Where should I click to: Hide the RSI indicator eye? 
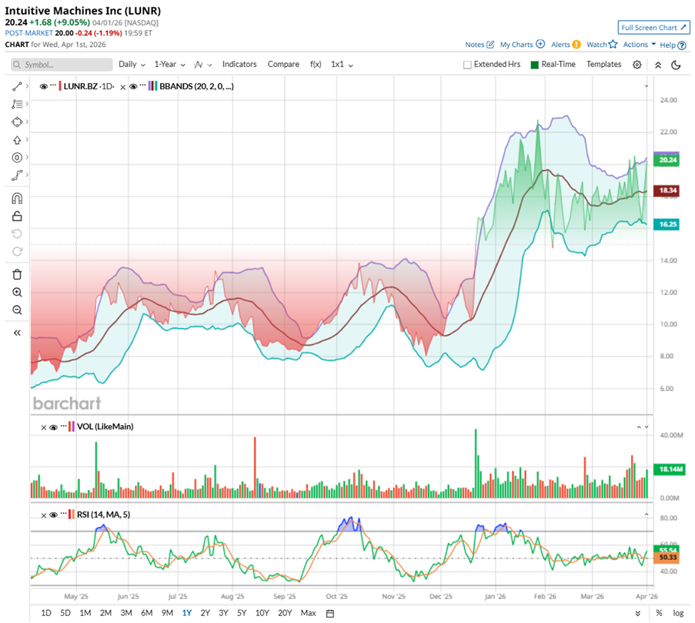point(54,515)
